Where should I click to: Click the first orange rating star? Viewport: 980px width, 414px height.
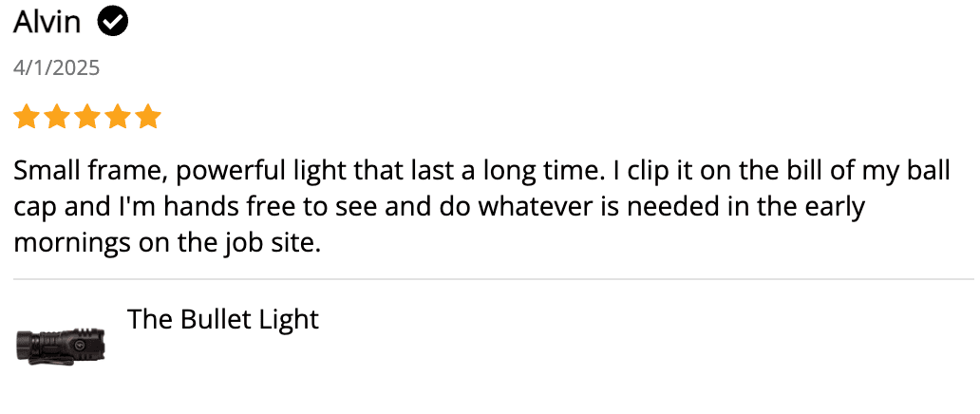(x=27, y=117)
